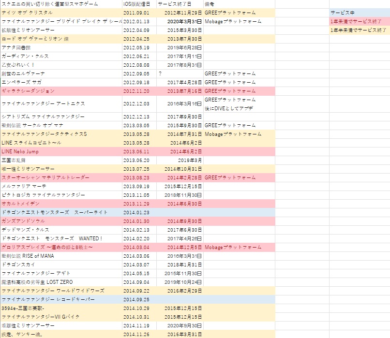390x338 pixels.
Task: Select cell "2014年2月28日"
Action: tap(180, 177)
